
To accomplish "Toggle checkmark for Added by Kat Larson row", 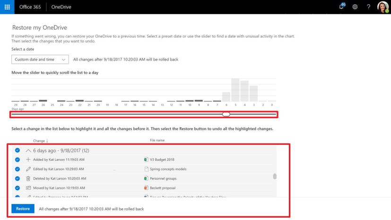I will (17, 159).
